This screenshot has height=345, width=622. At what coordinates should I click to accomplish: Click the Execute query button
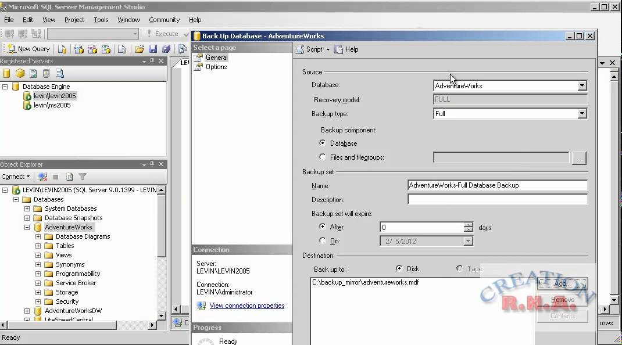click(163, 34)
